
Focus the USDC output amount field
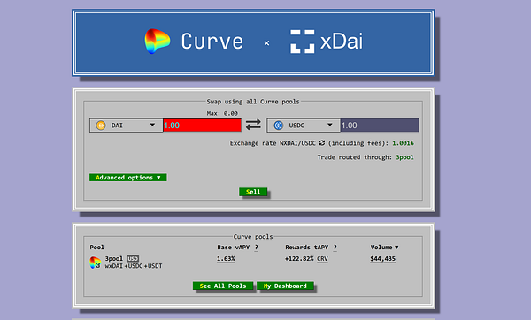coord(380,126)
